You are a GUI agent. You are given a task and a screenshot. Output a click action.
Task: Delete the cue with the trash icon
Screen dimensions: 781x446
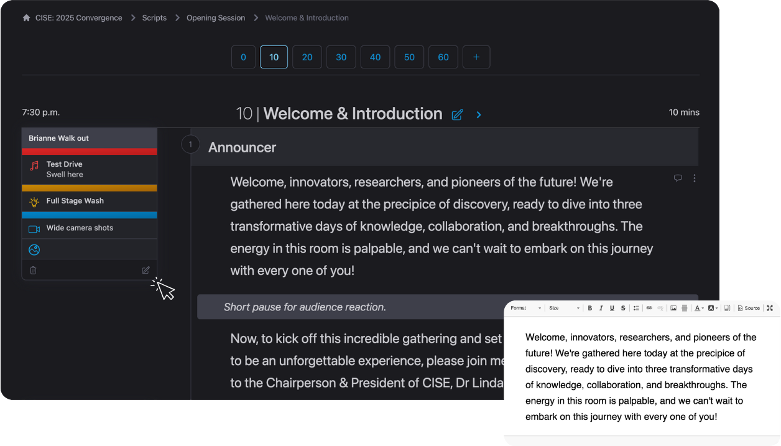tap(34, 271)
